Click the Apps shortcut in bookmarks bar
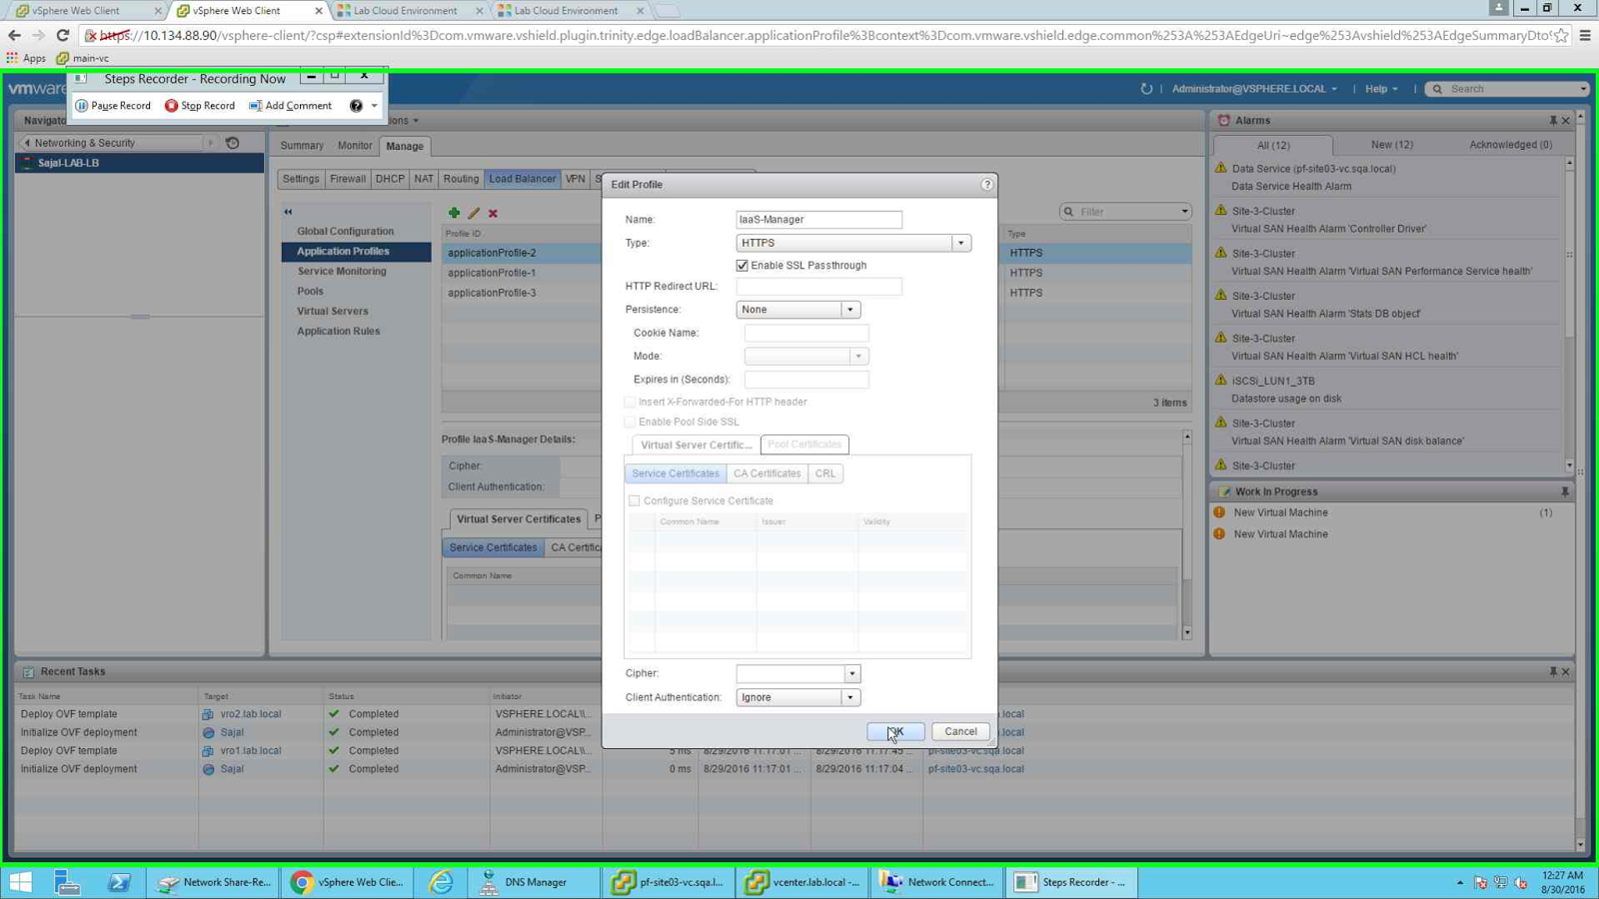Viewport: 1599px width, 899px height. (x=26, y=58)
